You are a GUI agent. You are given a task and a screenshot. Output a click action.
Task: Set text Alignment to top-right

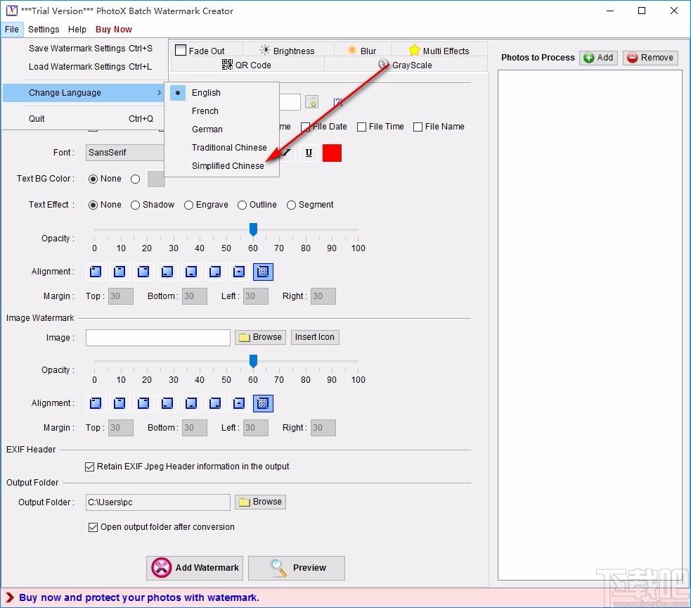143,272
